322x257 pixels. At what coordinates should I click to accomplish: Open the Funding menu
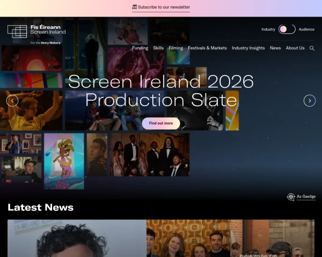[140, 48]
